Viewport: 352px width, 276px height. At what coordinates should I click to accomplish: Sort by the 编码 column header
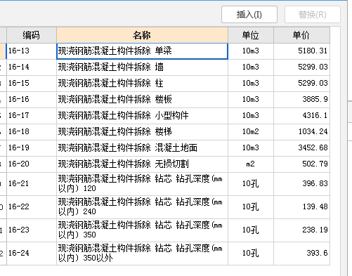[x=32, y=35]
